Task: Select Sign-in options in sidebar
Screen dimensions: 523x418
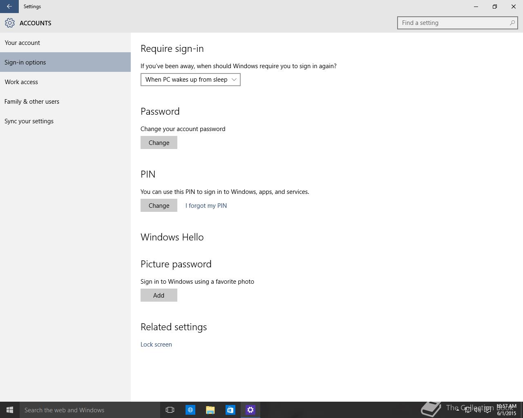Action: click(x=65, y=62)
